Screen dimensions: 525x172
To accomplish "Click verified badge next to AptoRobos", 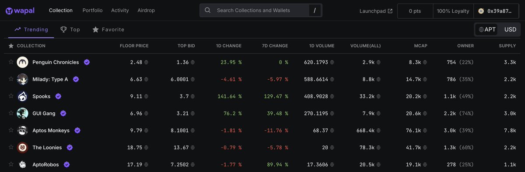I will tap(67, 165).
